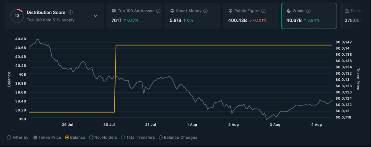This screenshot has width=371, height=147.
Task: Click the Whale info icon
Action: tap(308, 11)
